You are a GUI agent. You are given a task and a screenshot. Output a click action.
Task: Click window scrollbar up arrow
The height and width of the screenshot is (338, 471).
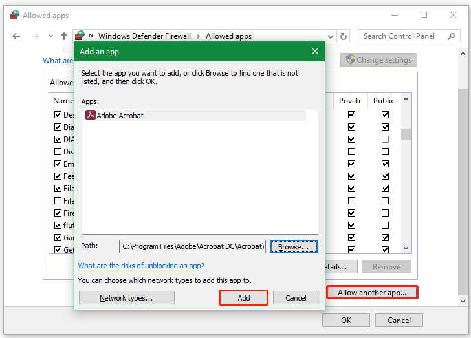coord(463,54)
